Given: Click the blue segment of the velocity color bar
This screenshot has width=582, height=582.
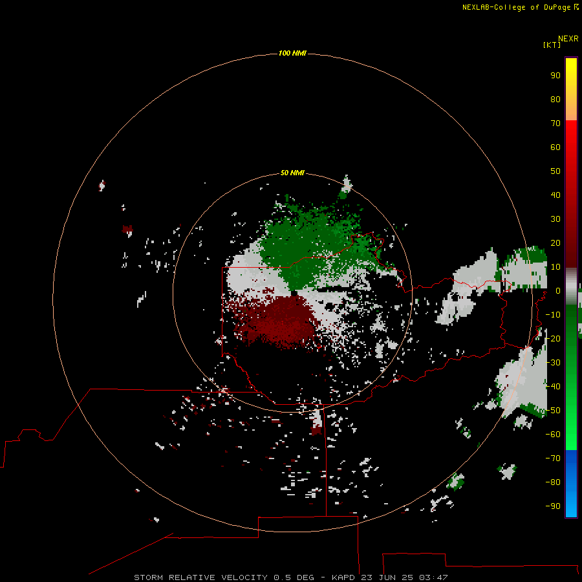Looking at the screenshot, I should [571, 483].
